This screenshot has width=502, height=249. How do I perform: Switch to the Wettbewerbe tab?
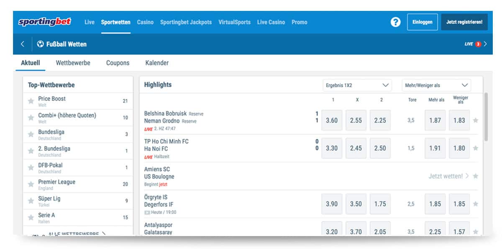(73, 63)
